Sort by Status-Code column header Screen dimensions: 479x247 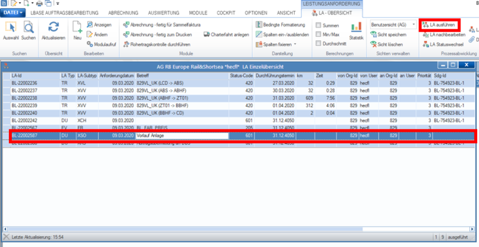coord(241,76)
